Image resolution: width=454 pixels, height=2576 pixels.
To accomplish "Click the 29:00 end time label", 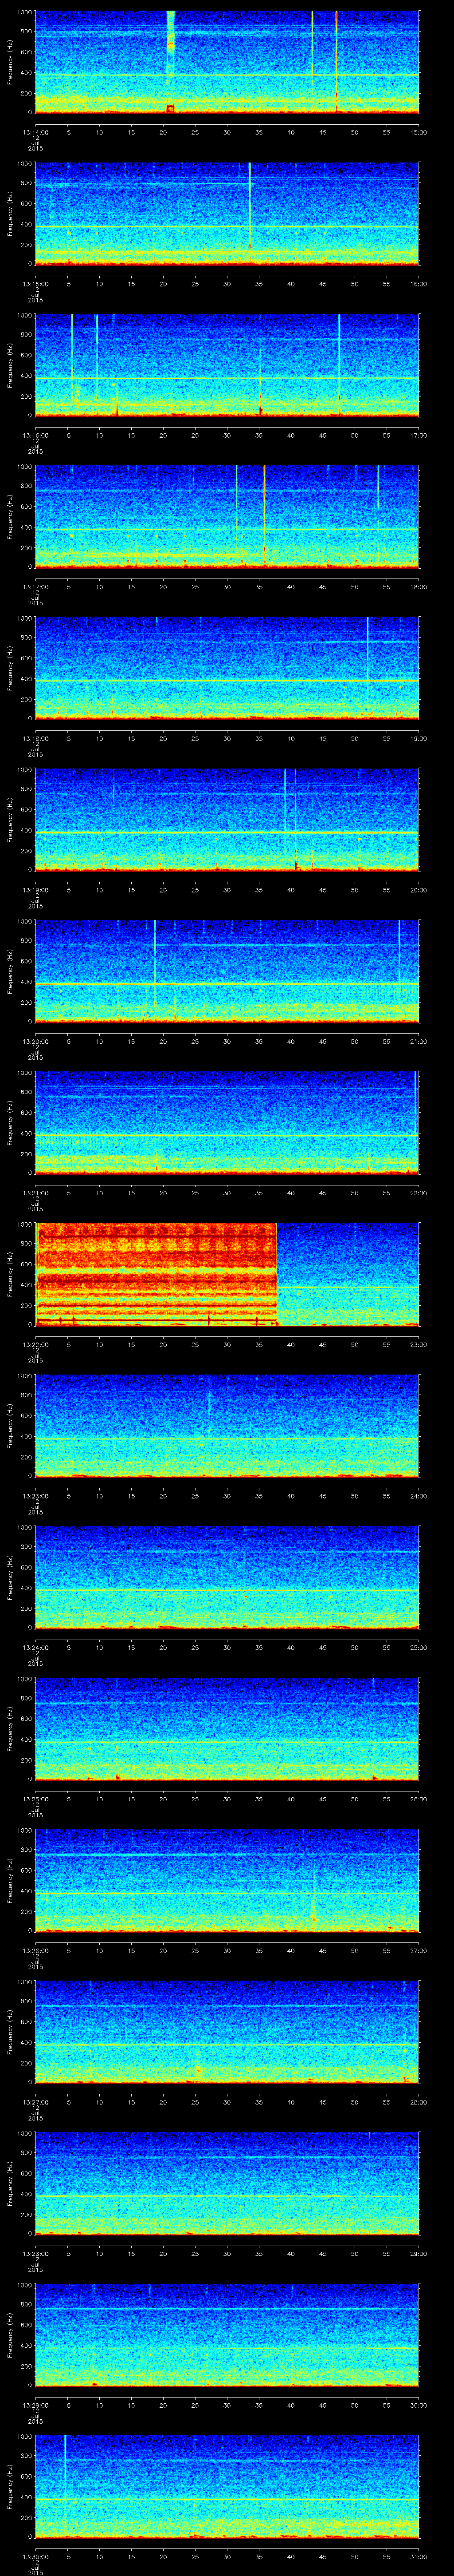I will 419,2254.
